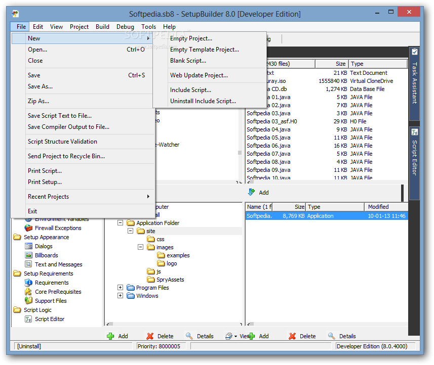Collapse the images folder node

coord(141,247)
